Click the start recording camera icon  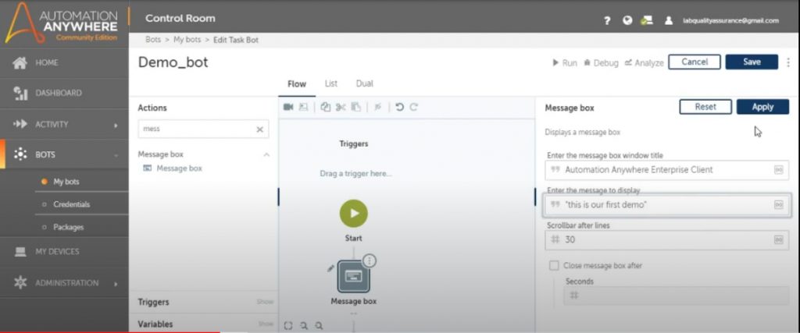(287, 107)
